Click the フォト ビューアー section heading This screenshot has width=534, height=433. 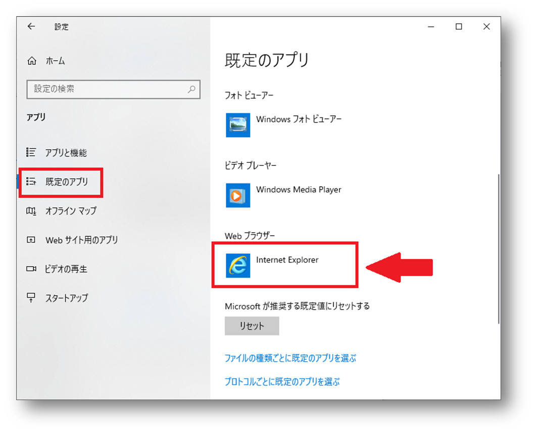[249, 95]
